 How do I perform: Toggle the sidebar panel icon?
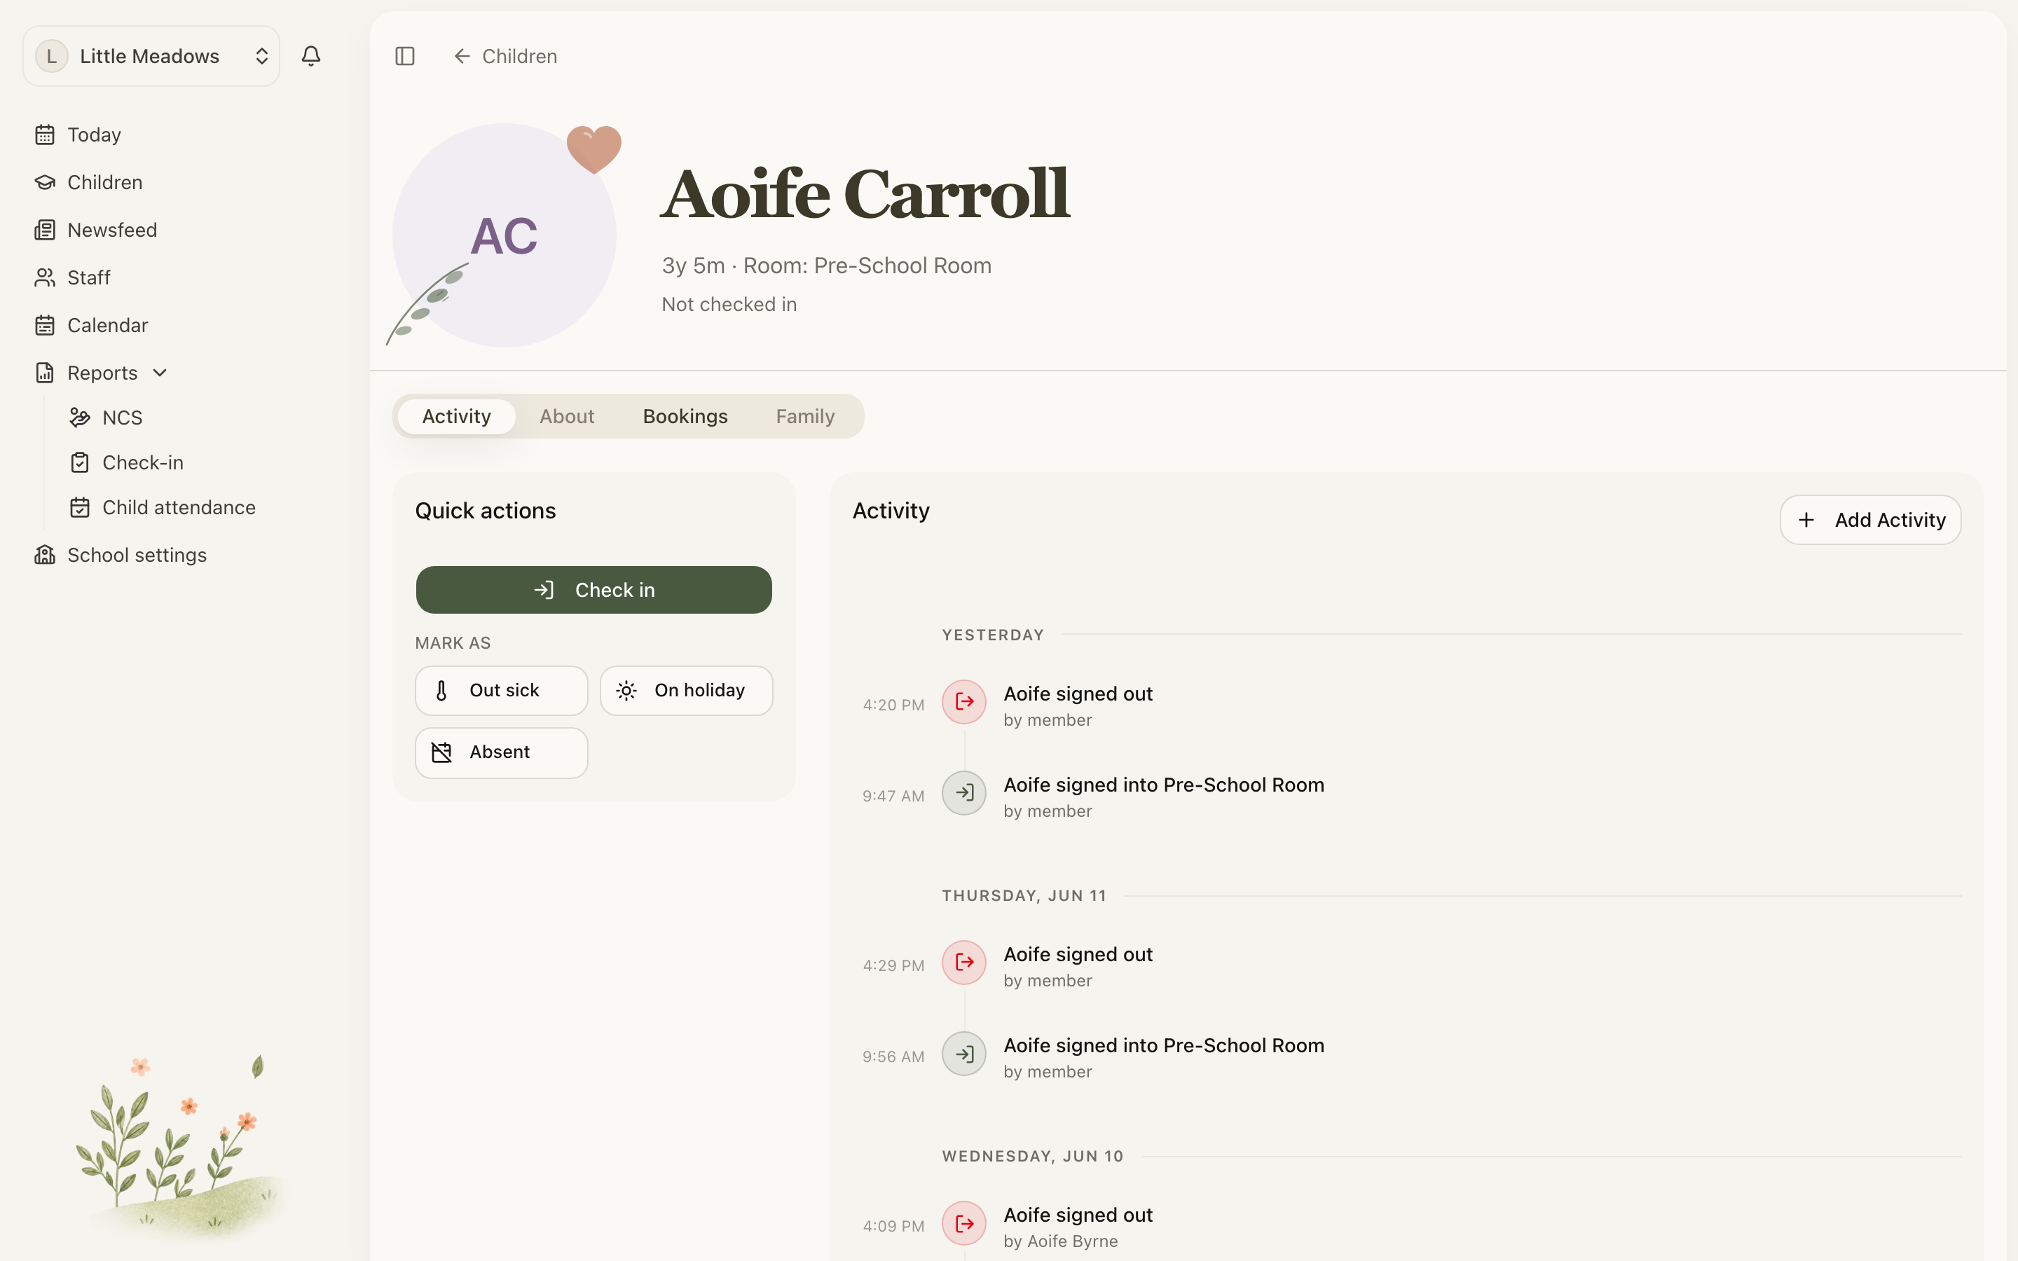tap(404, 56)
